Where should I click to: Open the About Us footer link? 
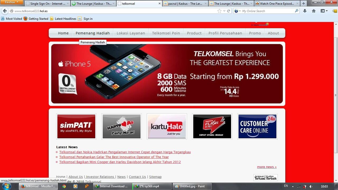point(76,177)
